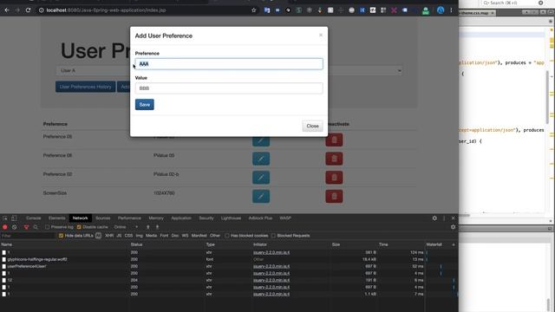This screenshot has height=312, width=555.
Task: Click the site info icon beside localhost
Action: [41, 10]
